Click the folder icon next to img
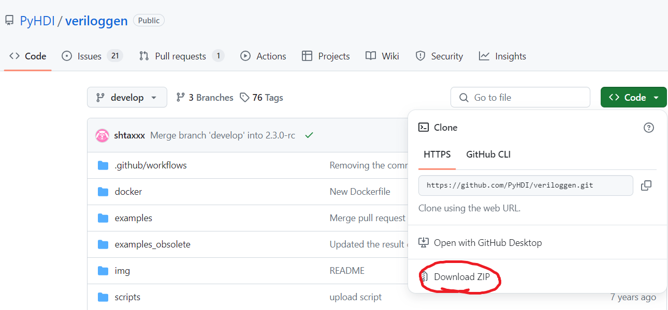 coord(103,271)
